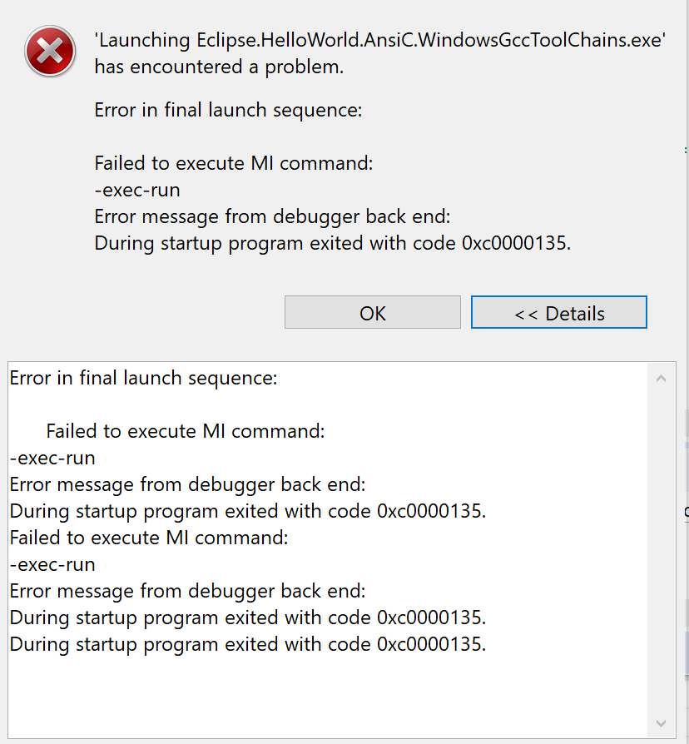Click the 'Launching Eclipse.HelloWorld.AnsiC.WindowsGccToolChains.exe' title text
This screenshot has height=744, width=689.
pyautogui.click(x=379, y=41)
